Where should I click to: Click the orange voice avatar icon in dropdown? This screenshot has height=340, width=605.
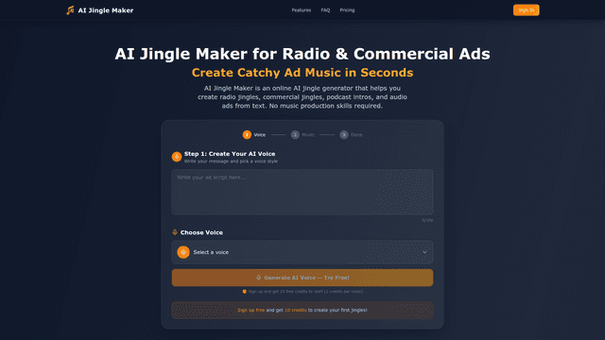[183, 252]
